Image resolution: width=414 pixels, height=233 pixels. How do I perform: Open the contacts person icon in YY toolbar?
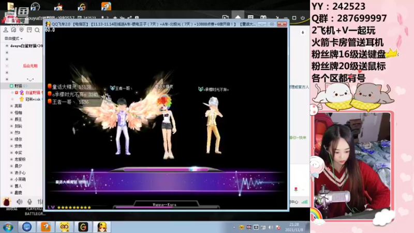(6, 30)
